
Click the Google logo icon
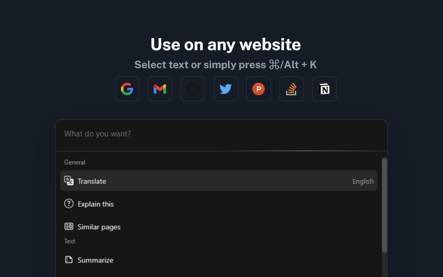click(127, 89)
